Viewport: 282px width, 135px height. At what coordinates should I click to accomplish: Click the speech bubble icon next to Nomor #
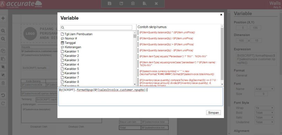(63, 38)
